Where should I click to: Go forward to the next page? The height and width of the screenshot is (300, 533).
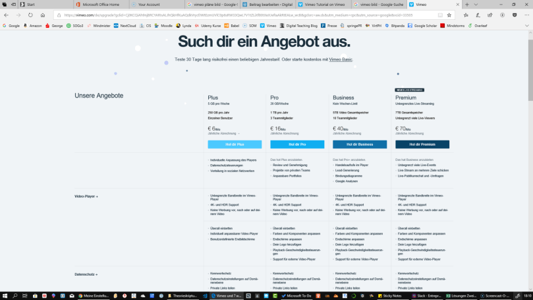pyautogui.click(x=18, y=15)
